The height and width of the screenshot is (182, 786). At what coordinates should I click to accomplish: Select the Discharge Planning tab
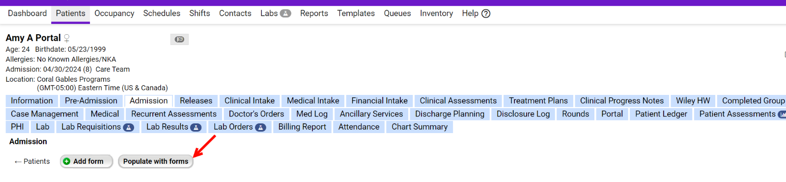(x=449, y=114)
